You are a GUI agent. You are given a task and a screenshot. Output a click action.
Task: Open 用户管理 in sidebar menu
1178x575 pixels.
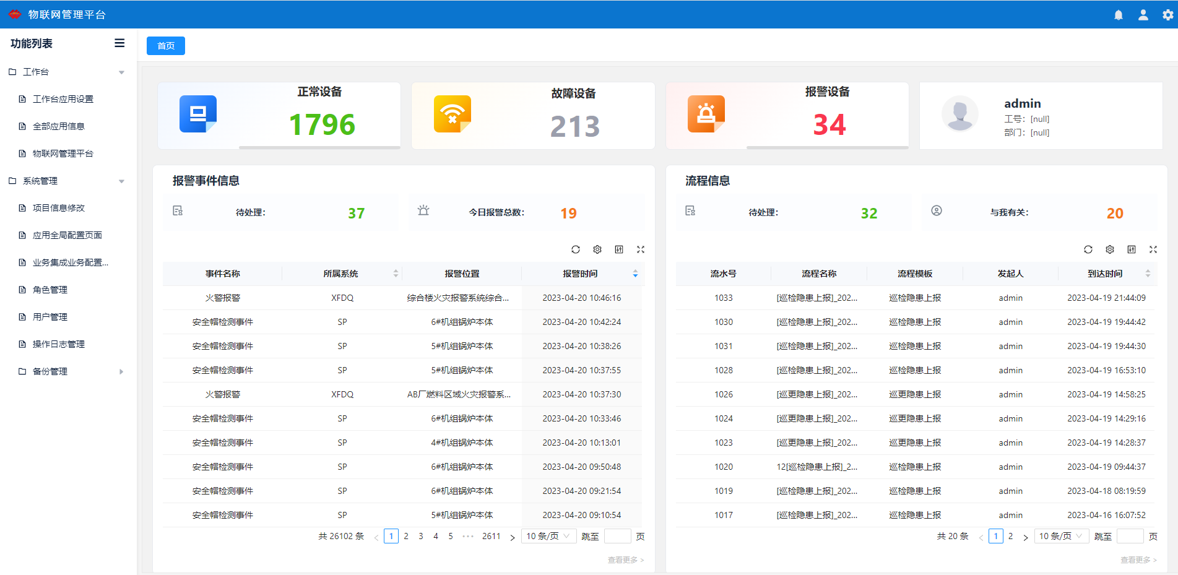pos(50,317)
